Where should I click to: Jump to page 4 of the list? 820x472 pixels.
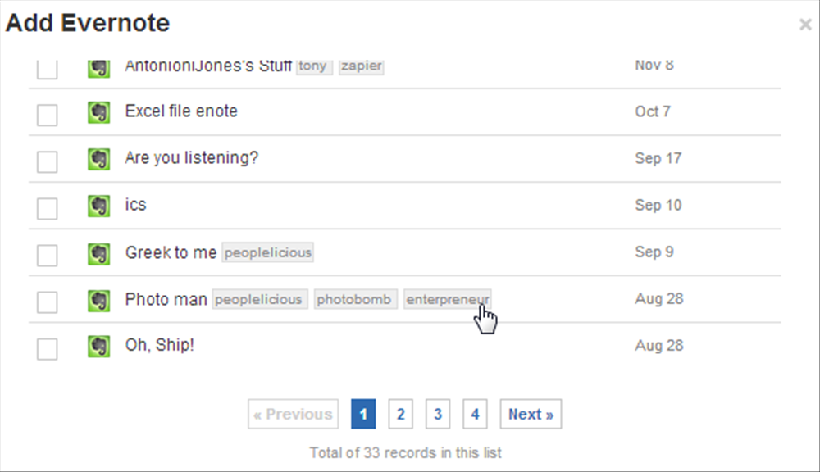pyautogui.click(x=475, y=414)
